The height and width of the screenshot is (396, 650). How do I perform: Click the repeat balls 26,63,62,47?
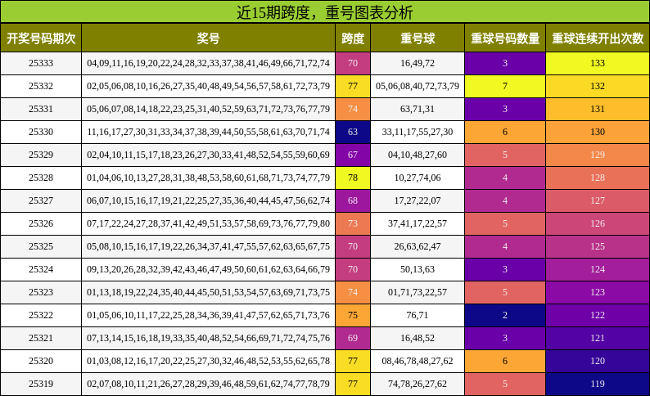point(418,246)
